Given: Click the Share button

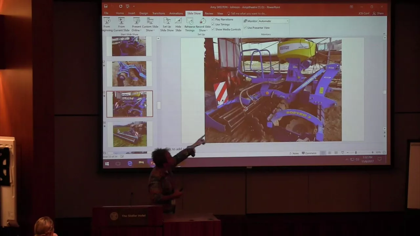Looking at the screenshot, I should pyautogui.click(x=379, y=13).
